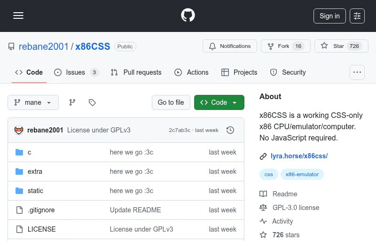Click the extra folder icon
Viewport: 376px width, 241px height.
tap(19, 171)
